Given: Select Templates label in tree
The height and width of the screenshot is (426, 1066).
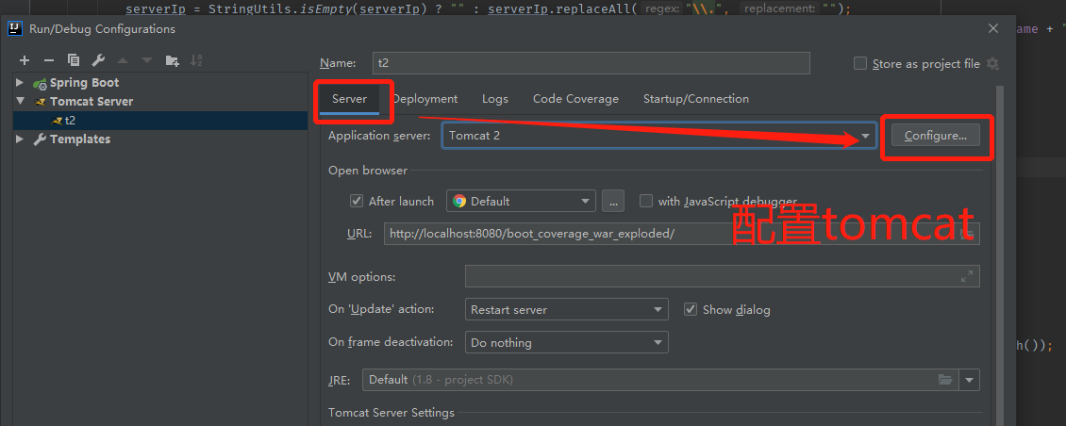Looking at the screenshot, I should click(x=80, y=139).
